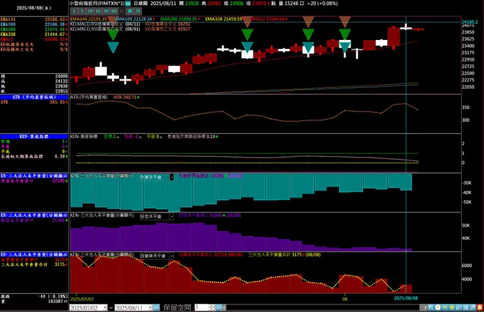The width and height of the screenshot is (484, 312).
Task: Click the KD低檔黃金交叉 row in left panel
Action: (34, 44)
